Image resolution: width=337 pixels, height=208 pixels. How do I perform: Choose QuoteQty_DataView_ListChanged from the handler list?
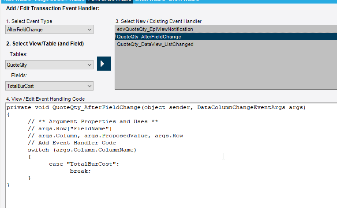155,44
